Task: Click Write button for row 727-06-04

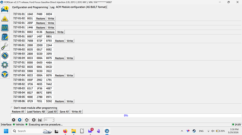Action: 70,58
